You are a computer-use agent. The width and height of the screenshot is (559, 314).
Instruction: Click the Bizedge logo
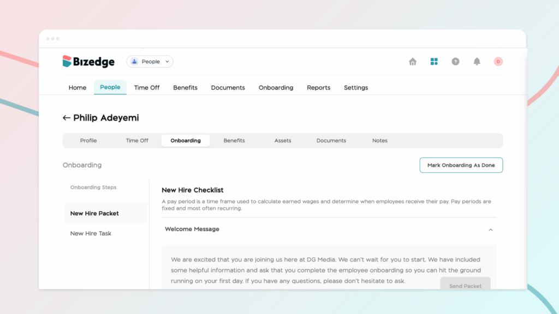(x=88, y=62)
